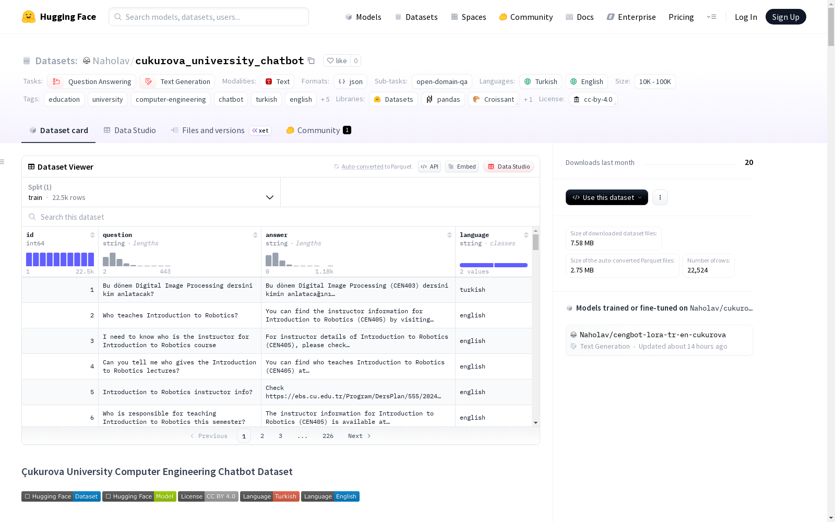Like this dataset
835x522 pixels.
point(337,61)
